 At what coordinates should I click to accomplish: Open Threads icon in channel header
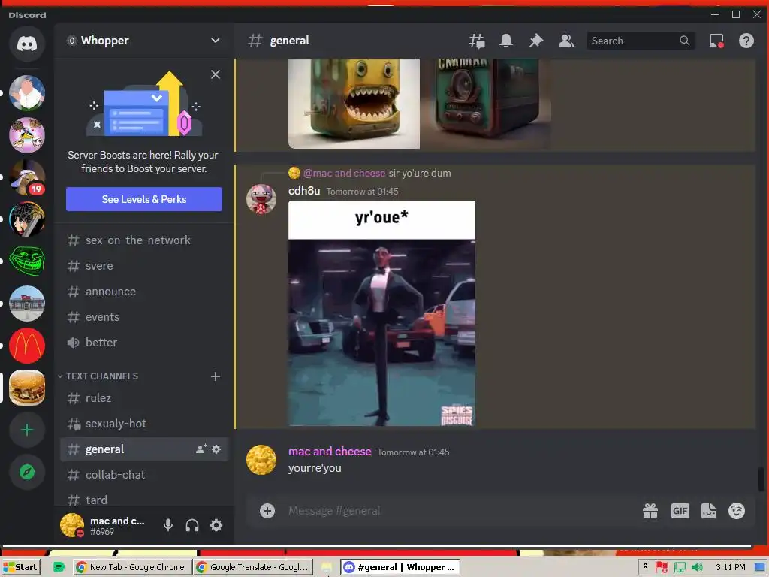(476, 41)
